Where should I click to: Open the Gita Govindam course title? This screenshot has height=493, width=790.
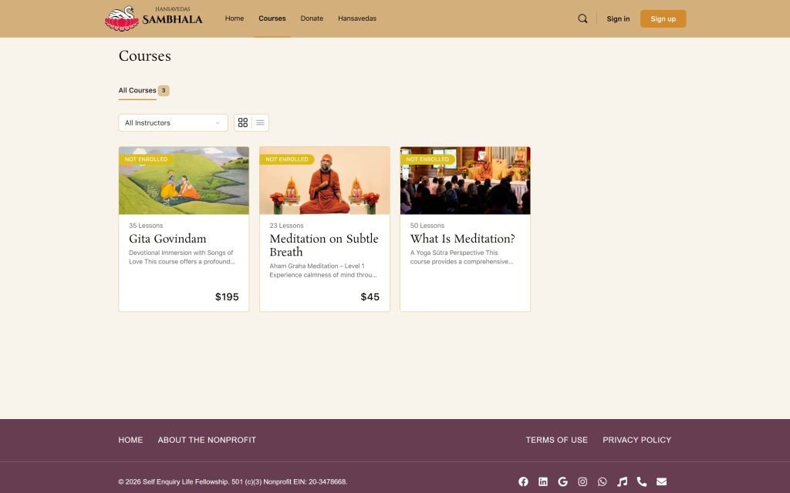[x=167, y=239]
